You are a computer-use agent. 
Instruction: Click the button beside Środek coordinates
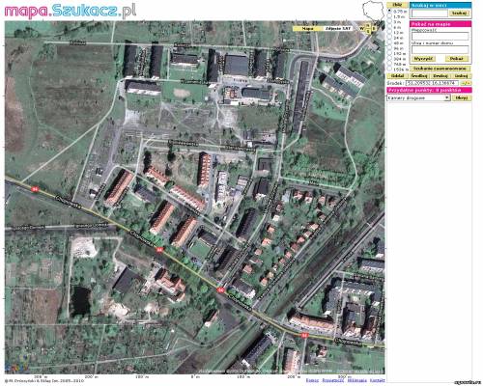(x=466, y=83)
